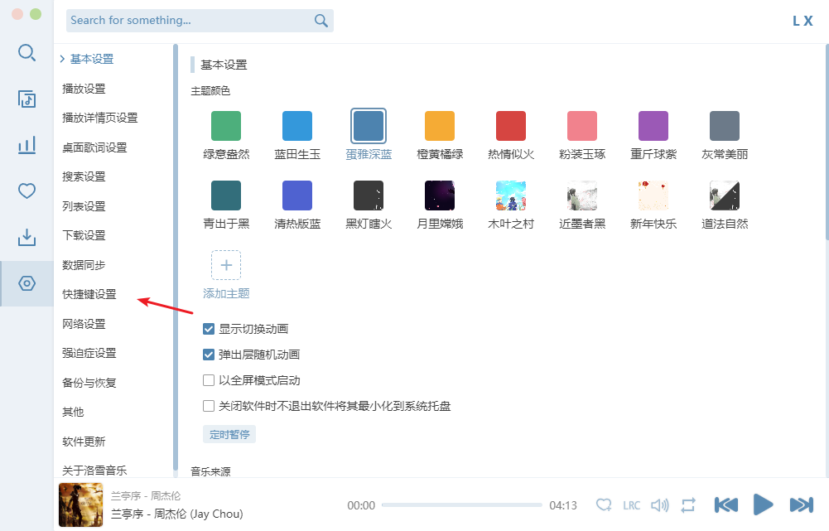Skip to the next track
The image size is (829, 531).
[x=801, y=504]
